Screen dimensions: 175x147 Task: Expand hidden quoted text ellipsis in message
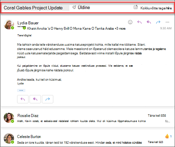(21, 90)
